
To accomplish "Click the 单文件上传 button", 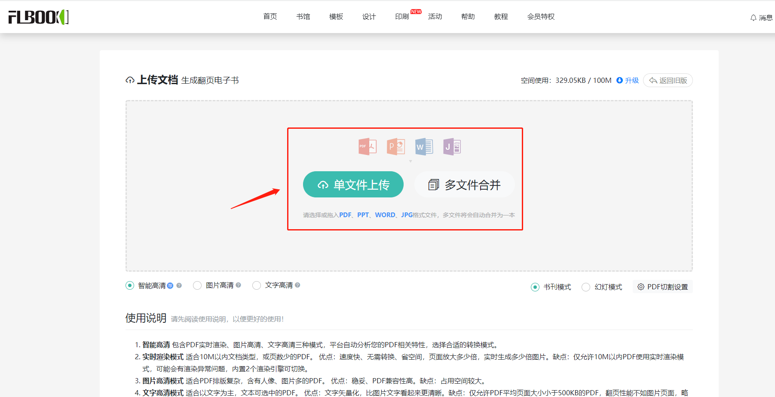I will [x=353, y=185].
